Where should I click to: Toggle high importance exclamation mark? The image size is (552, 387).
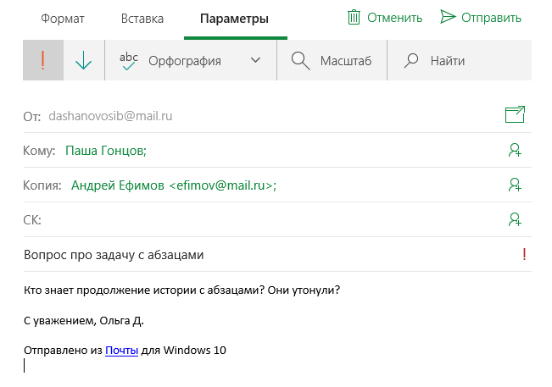coord(43,60)
